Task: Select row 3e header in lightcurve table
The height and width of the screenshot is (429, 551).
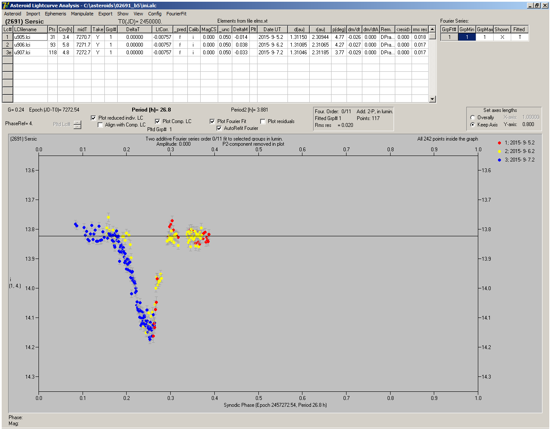Action: tap(8, 53)
